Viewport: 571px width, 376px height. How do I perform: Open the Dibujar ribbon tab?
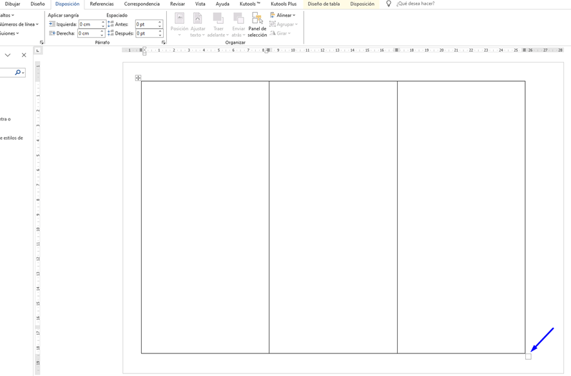(12, 4)
